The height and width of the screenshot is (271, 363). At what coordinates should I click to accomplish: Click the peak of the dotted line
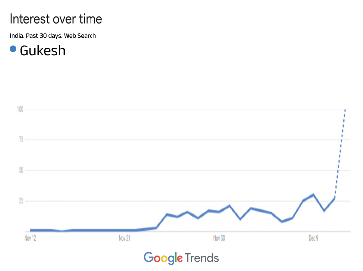pos(345,109)
